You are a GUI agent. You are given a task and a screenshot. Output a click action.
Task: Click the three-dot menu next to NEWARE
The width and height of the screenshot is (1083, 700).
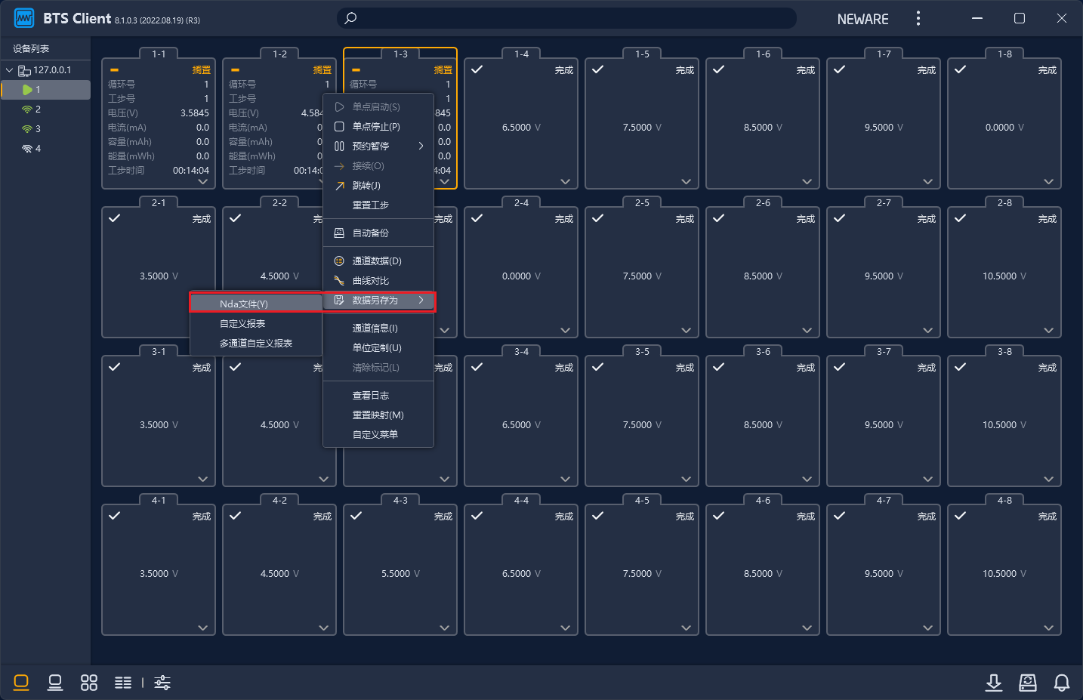[x=918, y=18]
